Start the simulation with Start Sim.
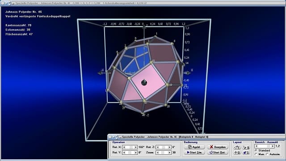 (194, 152)
